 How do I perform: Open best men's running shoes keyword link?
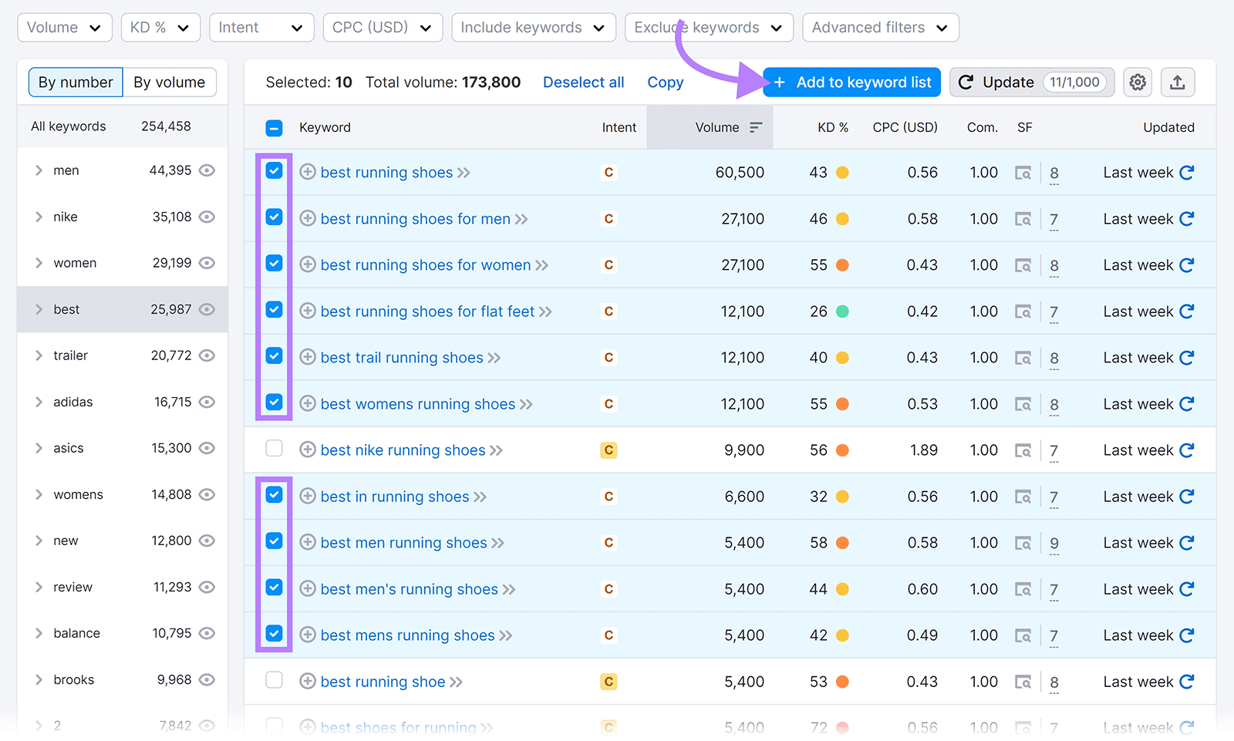tap(410, 589)
